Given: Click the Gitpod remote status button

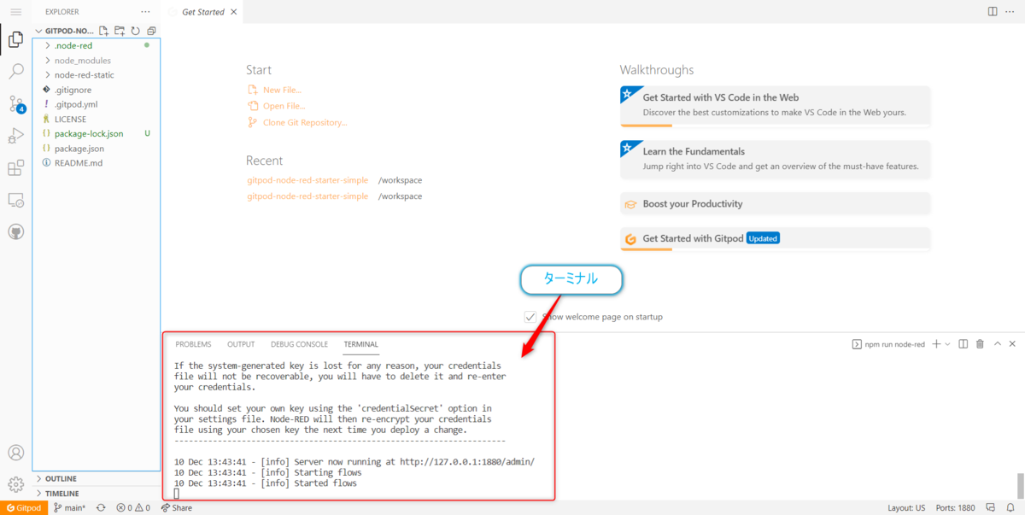Looking at the screenshot, I should (x=23, y=507).
